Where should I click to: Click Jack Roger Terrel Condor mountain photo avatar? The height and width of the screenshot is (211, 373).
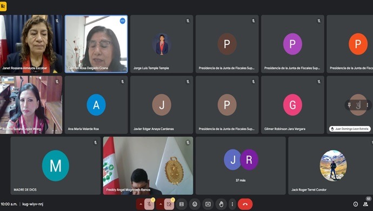point(333,166)
